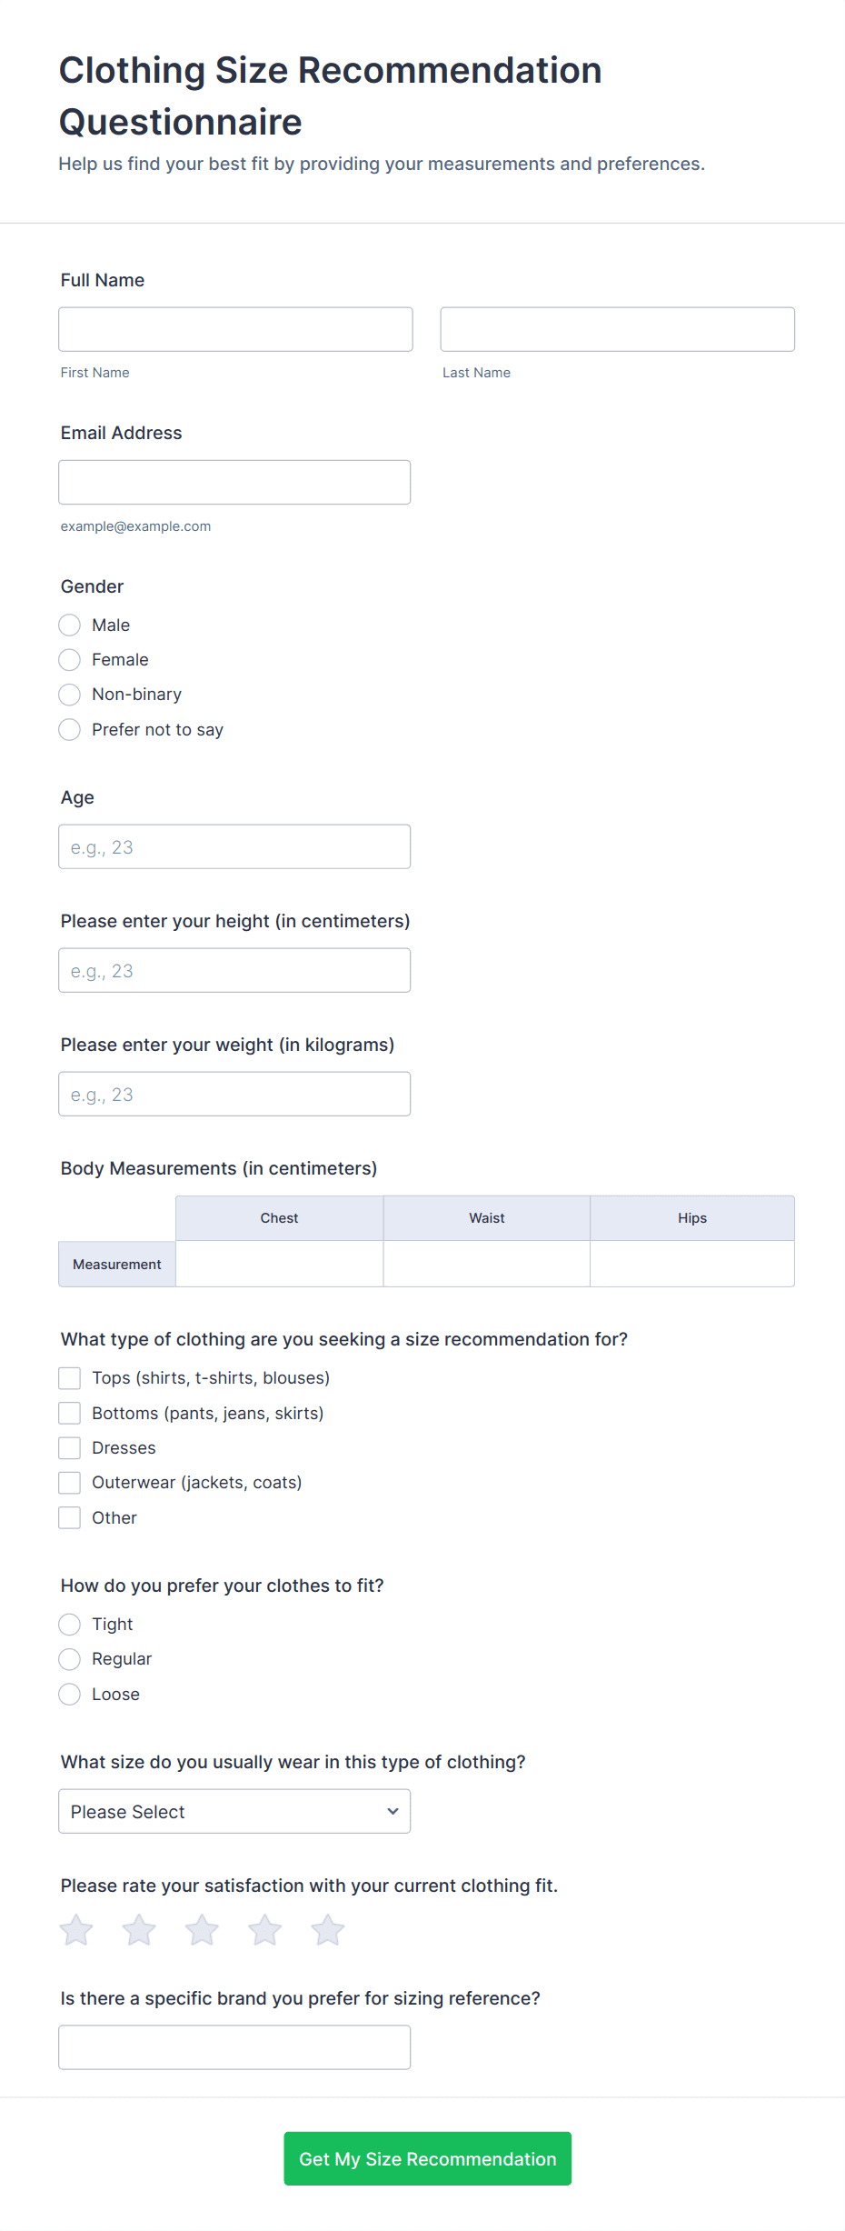This screenshot has height=2231, width=845.
Task: Choose the fourth rating star
Action: [x=265, y=1930]
